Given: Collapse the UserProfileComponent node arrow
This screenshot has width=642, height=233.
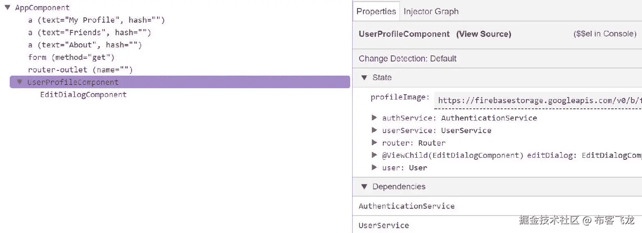Looking at the screenshot, I should (x=19, y=82).
